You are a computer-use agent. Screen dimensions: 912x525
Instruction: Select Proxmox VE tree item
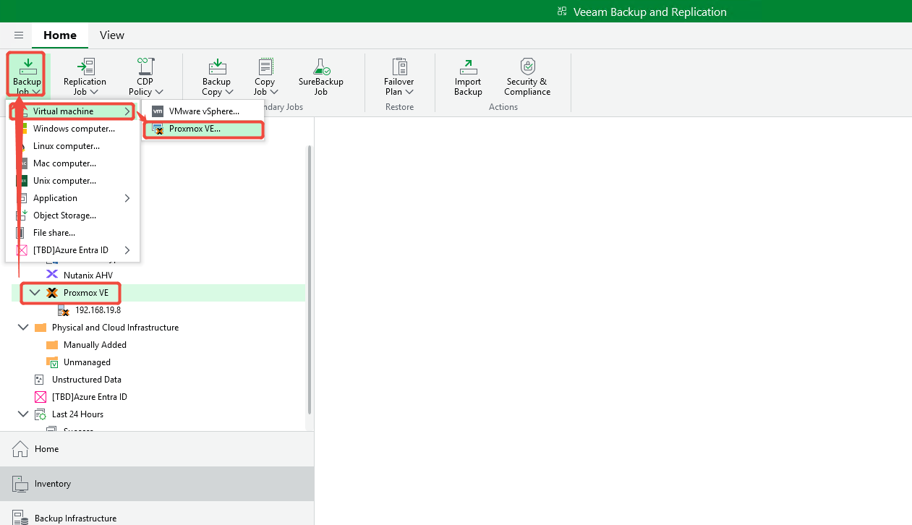point(86,293)
